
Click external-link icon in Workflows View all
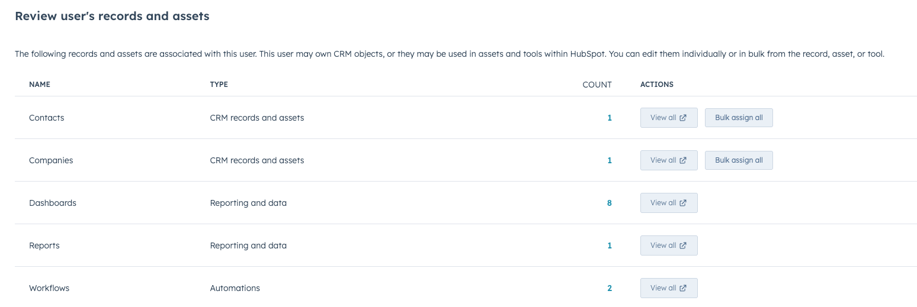[x=683, y=288]
